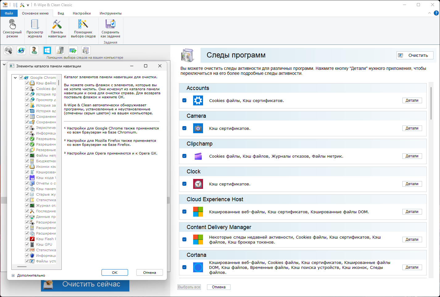Click the Clipchamp app icon
The height and width of the screenshot is (297, 440).
(x=198, y=156)
